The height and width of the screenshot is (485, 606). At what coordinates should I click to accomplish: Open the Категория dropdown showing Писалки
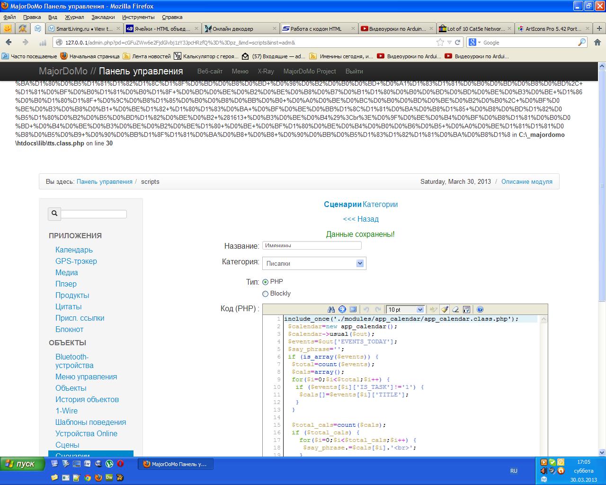pos(314,263)
